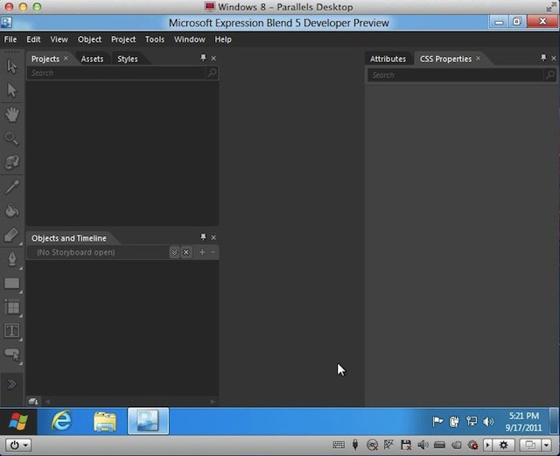Select the Selection arrow tool
Screen dimensions: 560x456
(12, 67)
